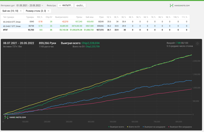The image size is (204, 132).
Task: Click the 859,266 Руки chart header
Action: [x=48, y=43]
